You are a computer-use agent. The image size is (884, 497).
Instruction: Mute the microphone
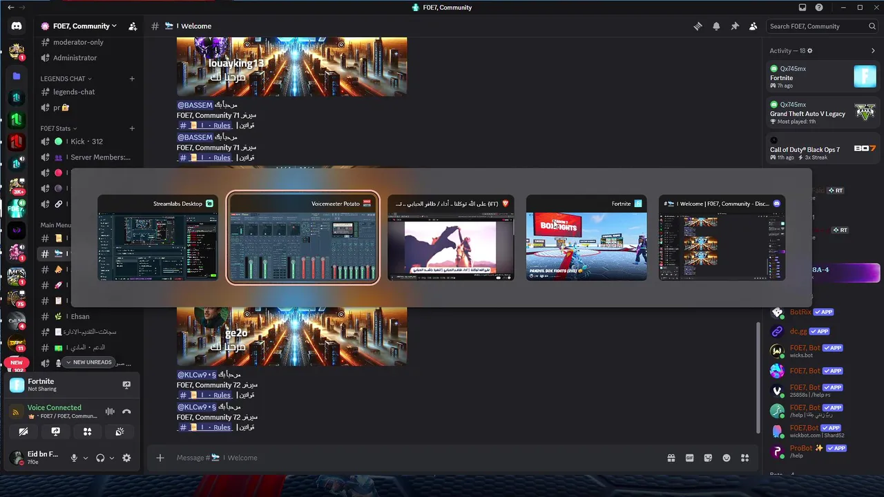[x=74, y=458]
